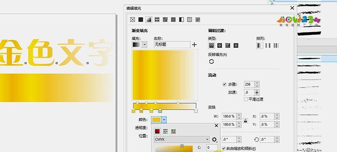Click the C cyan value field
This screenshot has height=152, width=337.
coord(212,148)
